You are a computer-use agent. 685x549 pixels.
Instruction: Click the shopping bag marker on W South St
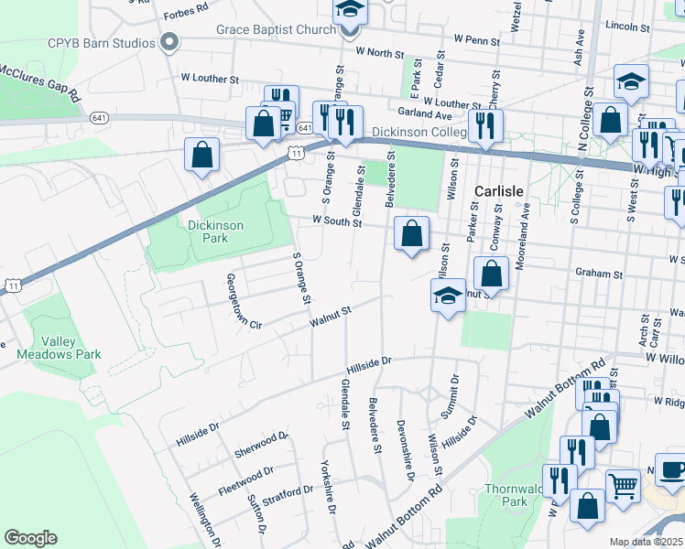tap(411, 236)
